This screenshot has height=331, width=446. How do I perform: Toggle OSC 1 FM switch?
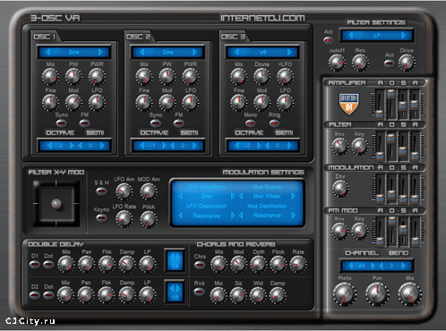click(x=84, y=123)
